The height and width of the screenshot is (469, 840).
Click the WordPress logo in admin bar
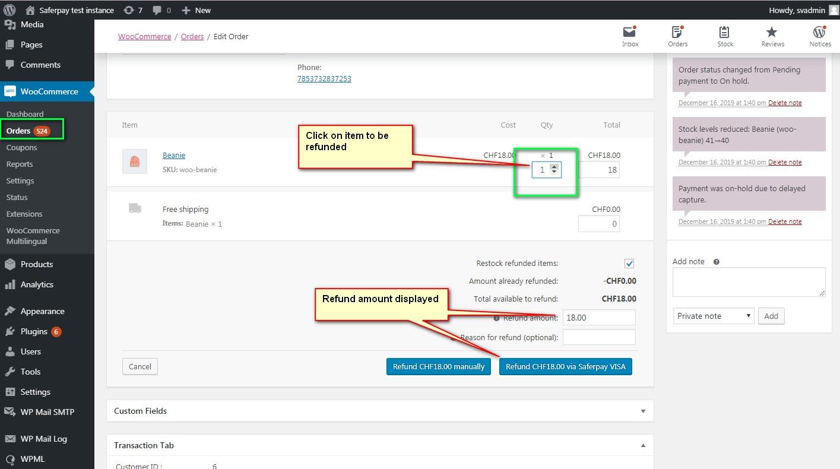[x=9, y=10]
